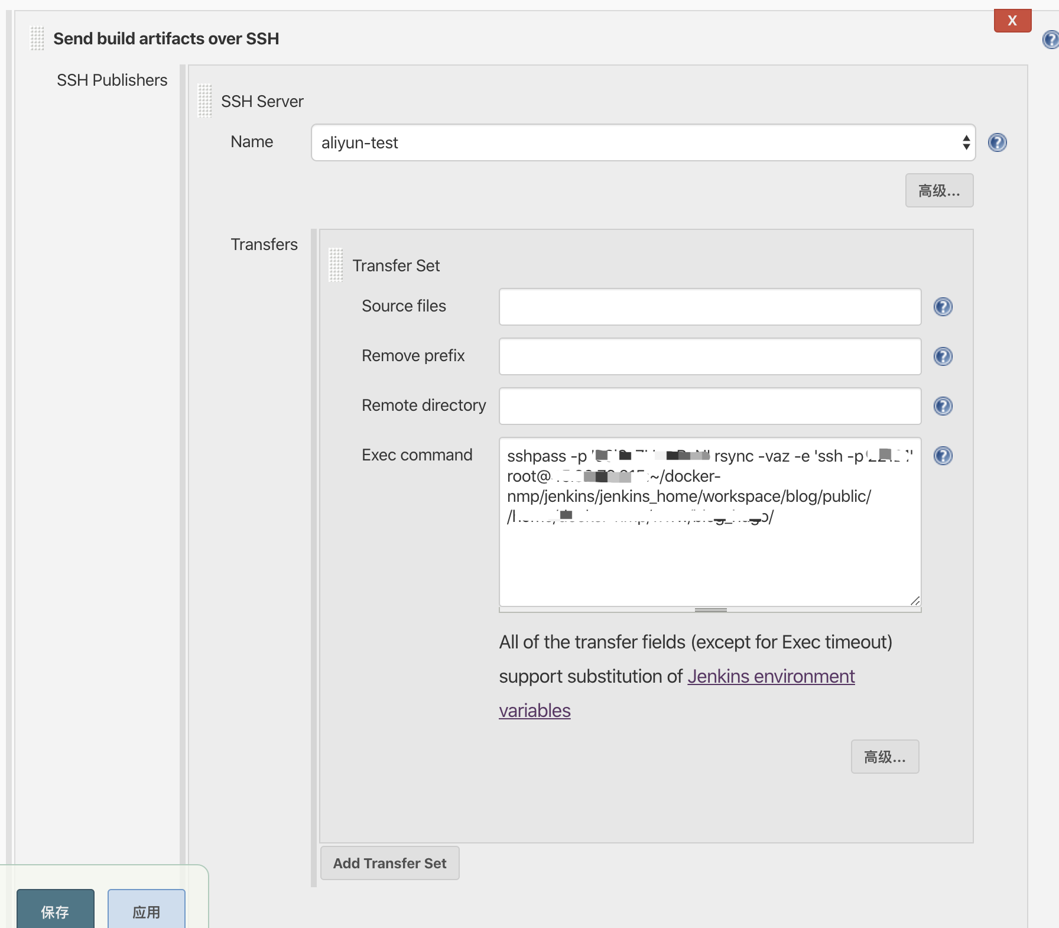Add another Transfer Set
This screenshot has height=928, width=1059.
(389, 863)
